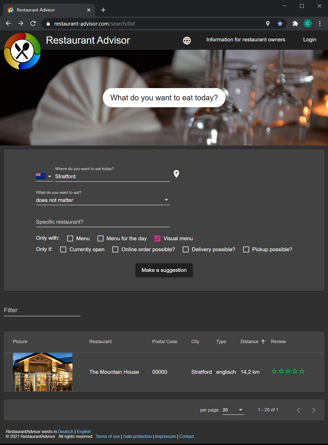
Task: Click the location pin beside Stratford field
Action: click(176, 174)
